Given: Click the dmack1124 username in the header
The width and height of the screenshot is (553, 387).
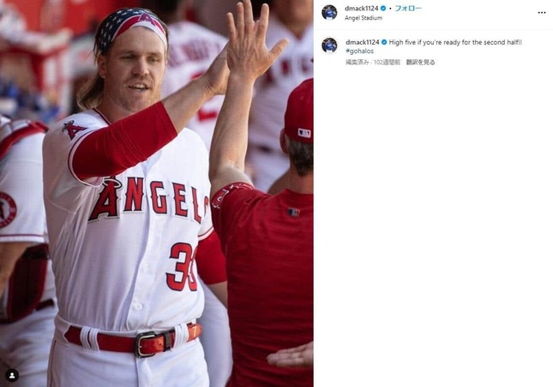Looking at the screenshot, I should click(362, 8).
